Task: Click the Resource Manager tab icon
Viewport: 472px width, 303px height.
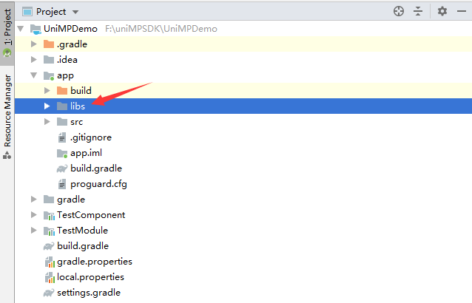Action: 7,155
